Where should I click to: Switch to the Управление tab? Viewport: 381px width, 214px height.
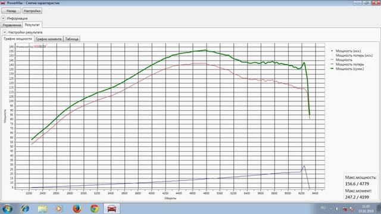(11, 25)
